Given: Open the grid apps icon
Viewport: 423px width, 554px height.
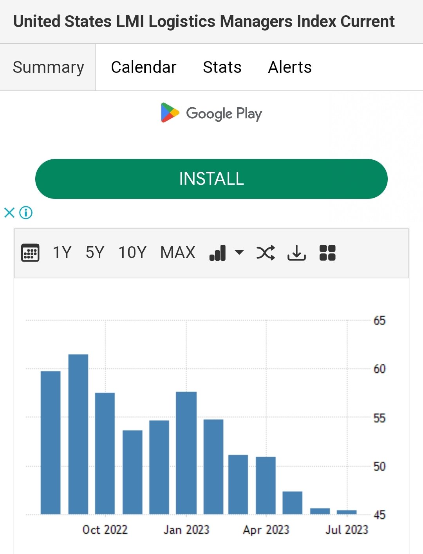Looking at the screenshot, I should [327, 253].
